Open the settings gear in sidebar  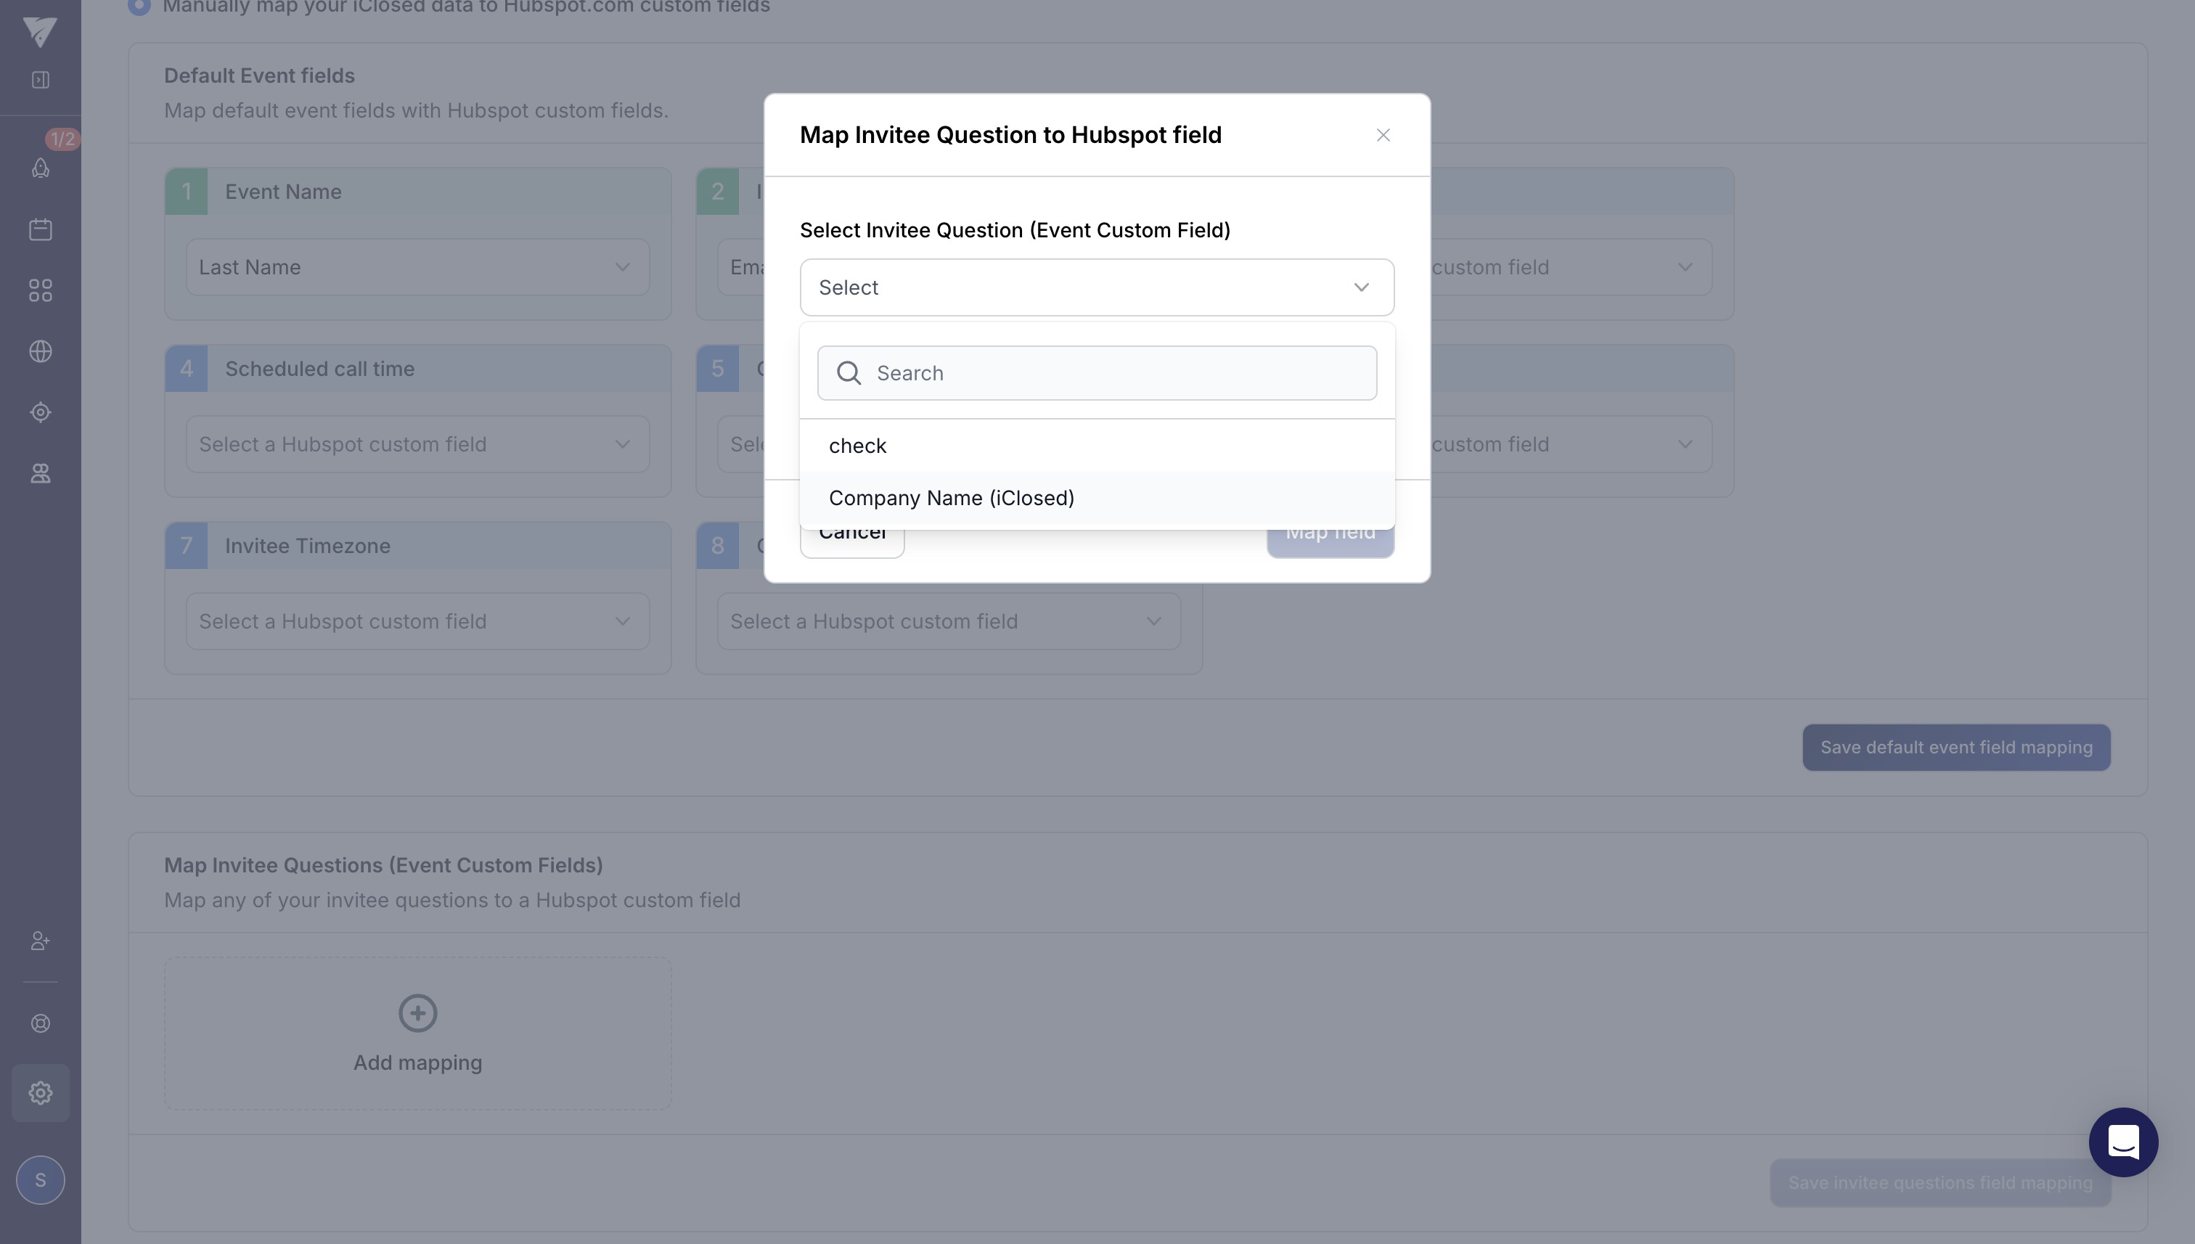40,1093
